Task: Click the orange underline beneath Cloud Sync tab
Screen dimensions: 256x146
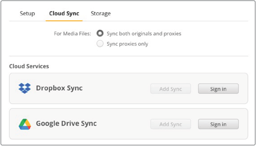Action: [64, 20]
